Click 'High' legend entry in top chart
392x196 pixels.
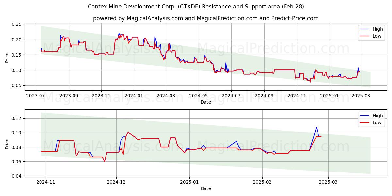[x=378, y=29]
